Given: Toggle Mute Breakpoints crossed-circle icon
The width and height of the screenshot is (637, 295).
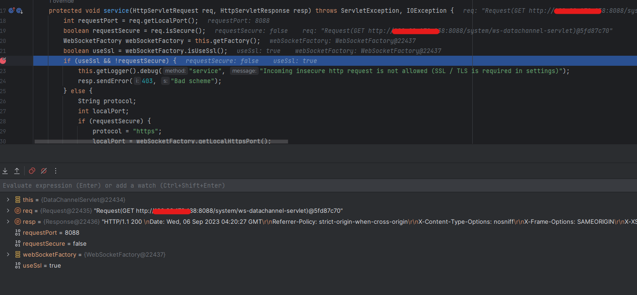Looking at the screenshot, I should point(44,171).
